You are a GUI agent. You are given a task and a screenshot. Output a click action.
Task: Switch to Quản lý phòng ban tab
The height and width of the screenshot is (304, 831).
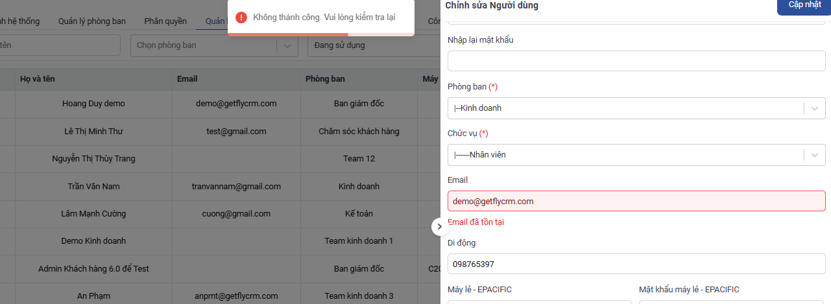click(91, 21)
